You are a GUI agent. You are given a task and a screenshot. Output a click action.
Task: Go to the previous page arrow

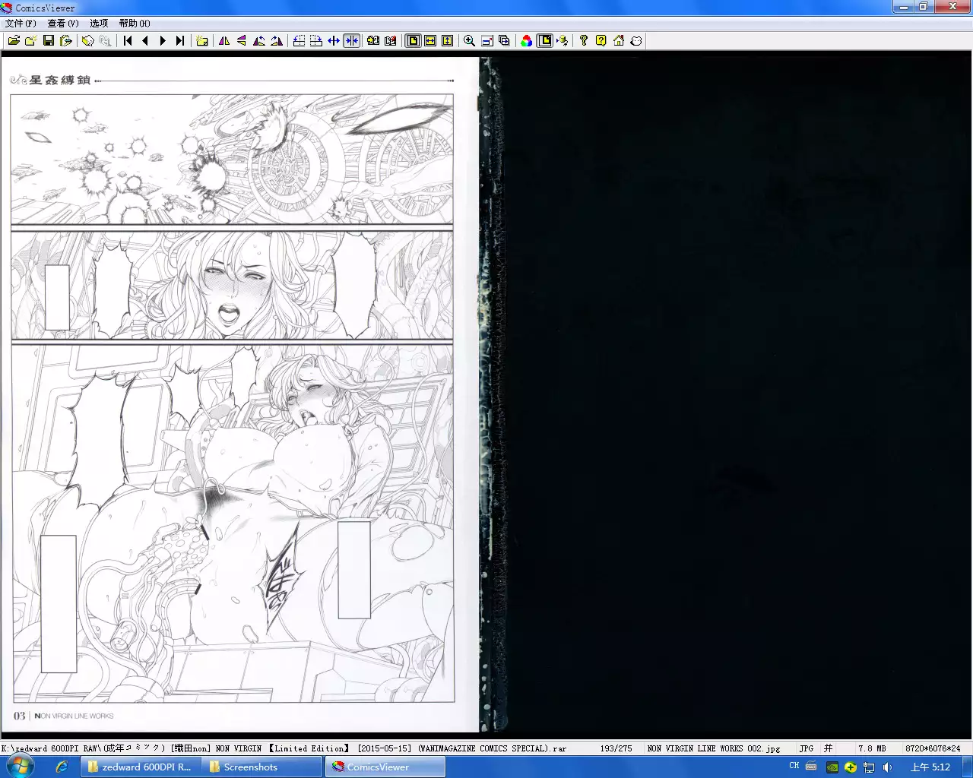pyautogui.click(x=145, y=41)
